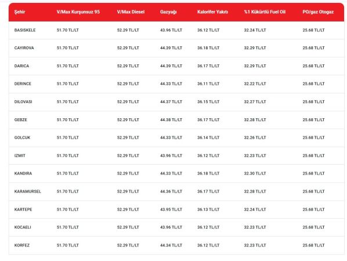Image resolution: width=347 pixels, height=261 pixels.
Task: Click the GEBZE city name
Action: click(20, 119)
